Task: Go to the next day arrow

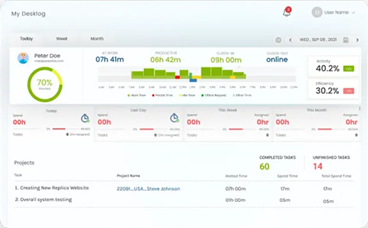Action: [x=357, y=40]
